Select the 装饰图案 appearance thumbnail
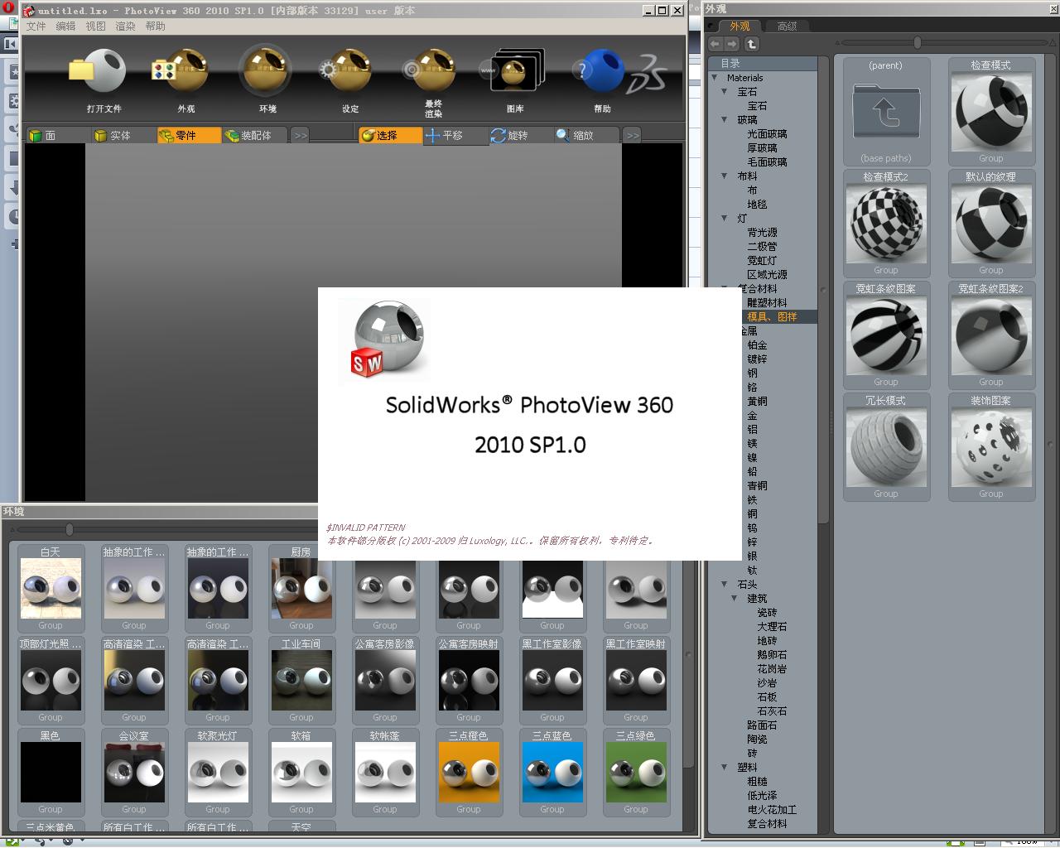The image size is (1060, 848). tap(991, 446)
